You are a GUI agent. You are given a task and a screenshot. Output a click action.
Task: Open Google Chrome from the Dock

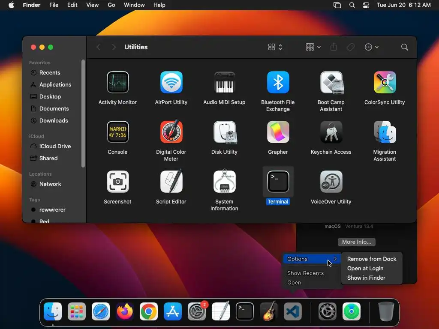[x=149, y=311]
